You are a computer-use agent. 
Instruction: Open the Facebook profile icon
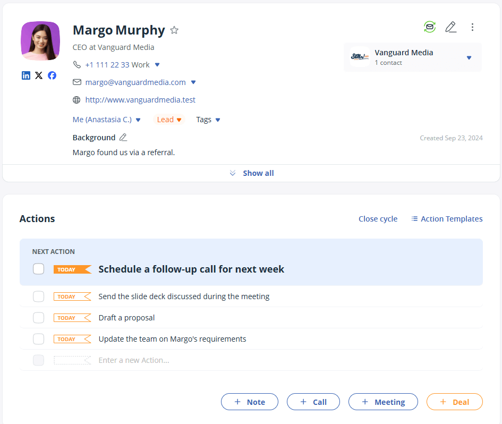pyautogui.click(x=52, y=75)
